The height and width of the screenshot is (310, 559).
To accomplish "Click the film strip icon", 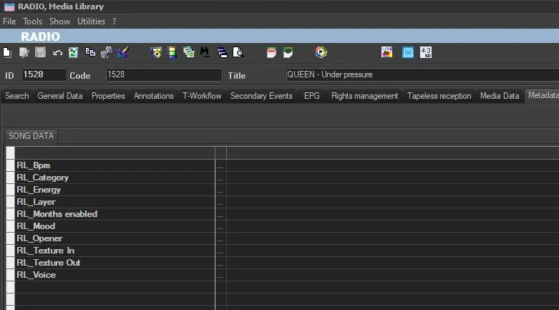I will [x=172, y=52].
